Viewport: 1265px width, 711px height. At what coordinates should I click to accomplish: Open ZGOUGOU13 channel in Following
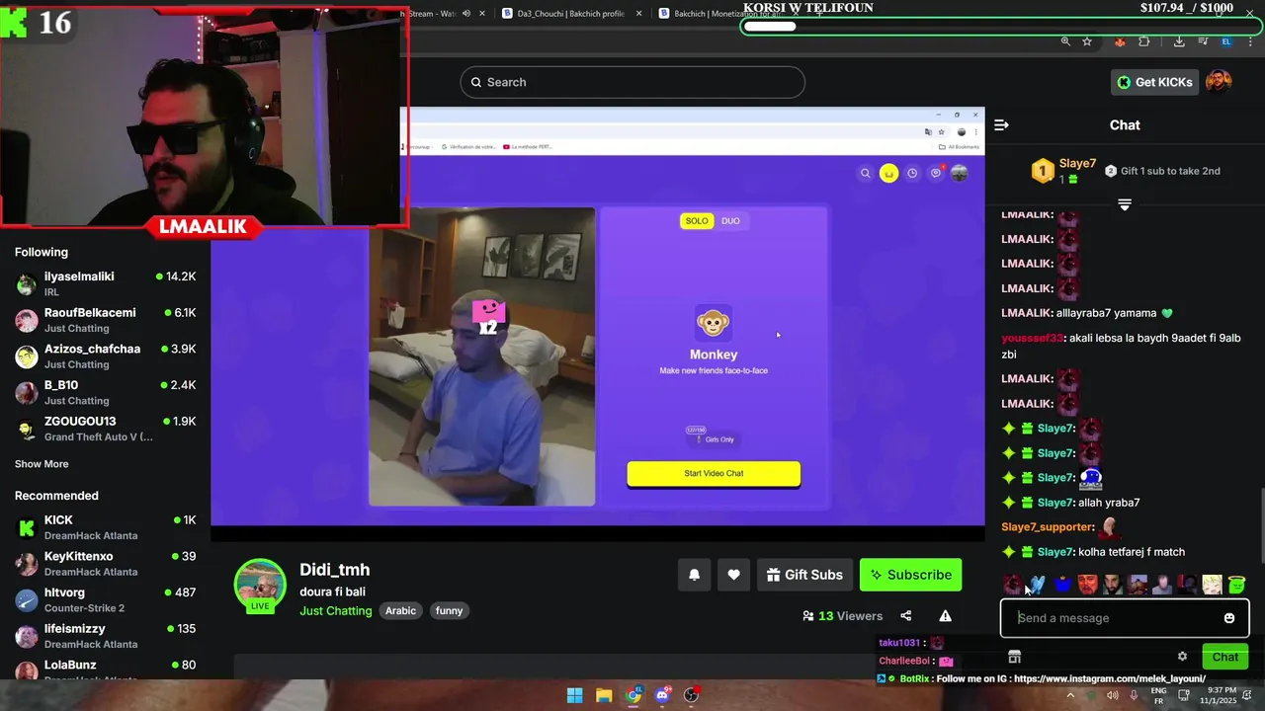pyautogui.click(x=105, y=429)
